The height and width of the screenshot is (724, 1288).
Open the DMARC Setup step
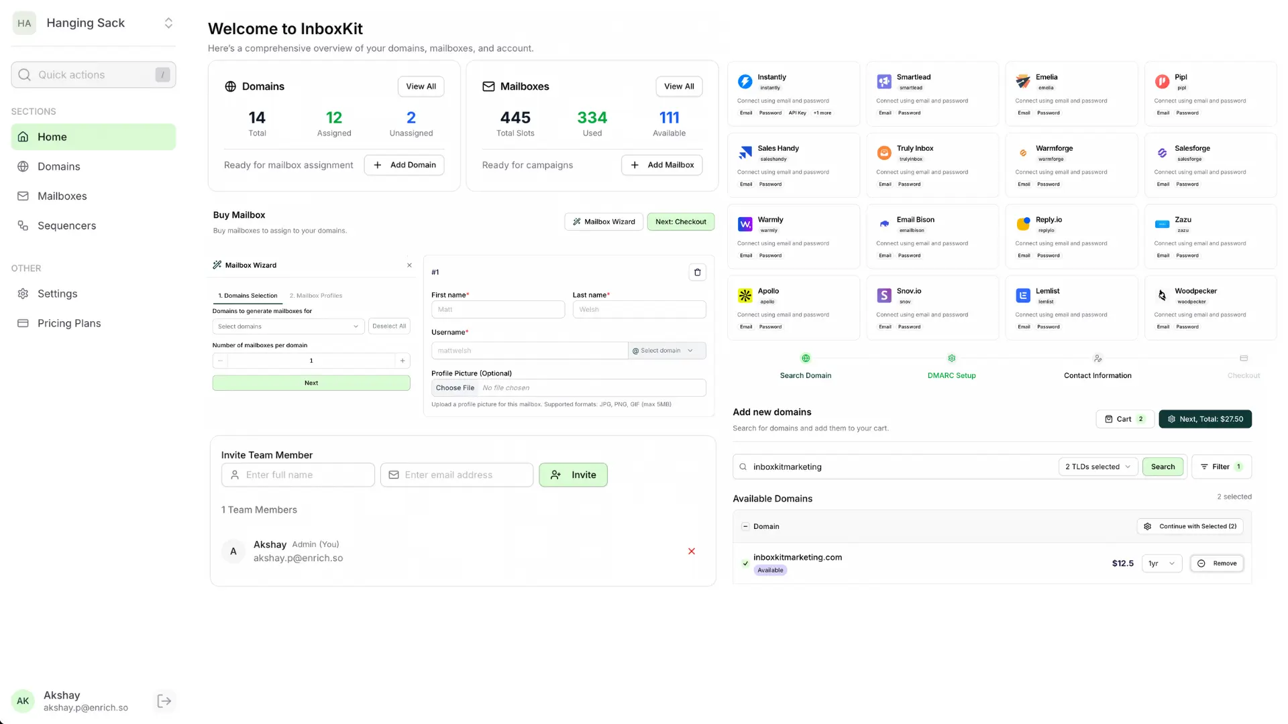point(951,367)
